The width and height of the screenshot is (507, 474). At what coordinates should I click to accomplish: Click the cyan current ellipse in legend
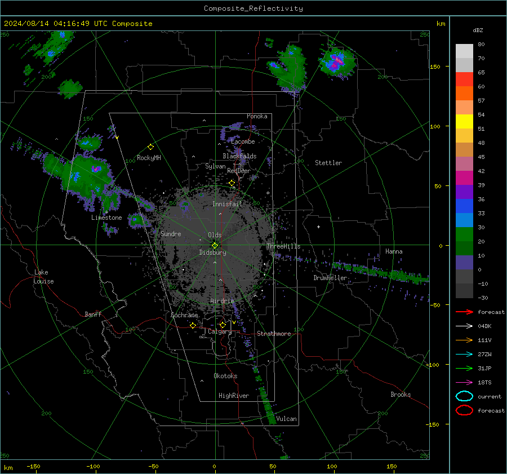[464, 396]
